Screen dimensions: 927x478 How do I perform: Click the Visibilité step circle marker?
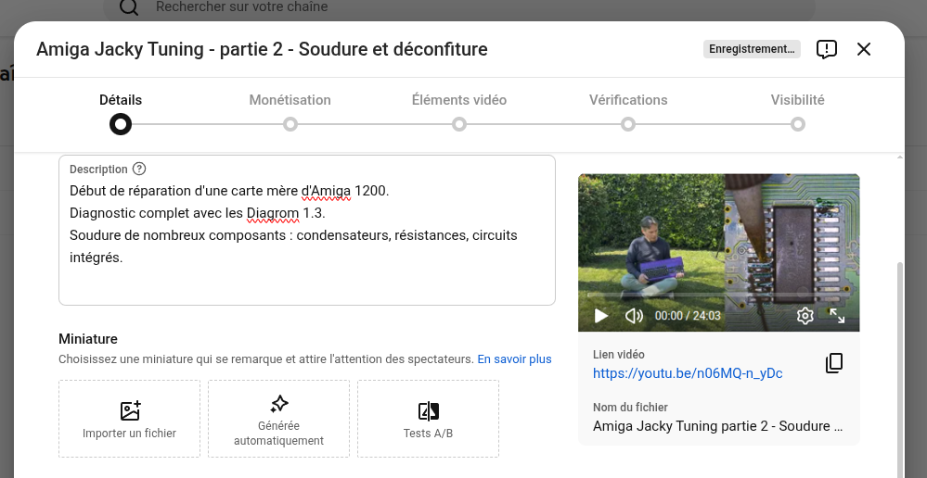(797, 124)
